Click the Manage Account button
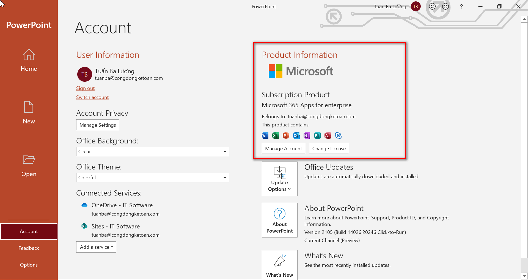528x280 pixels. coord(284,148)
